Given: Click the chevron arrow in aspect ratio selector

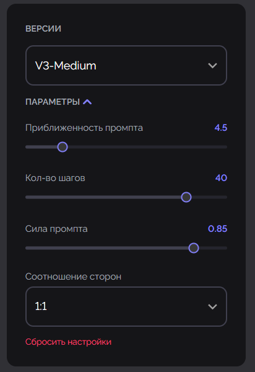Looking at the screenshot, I should tap(212, 307).
